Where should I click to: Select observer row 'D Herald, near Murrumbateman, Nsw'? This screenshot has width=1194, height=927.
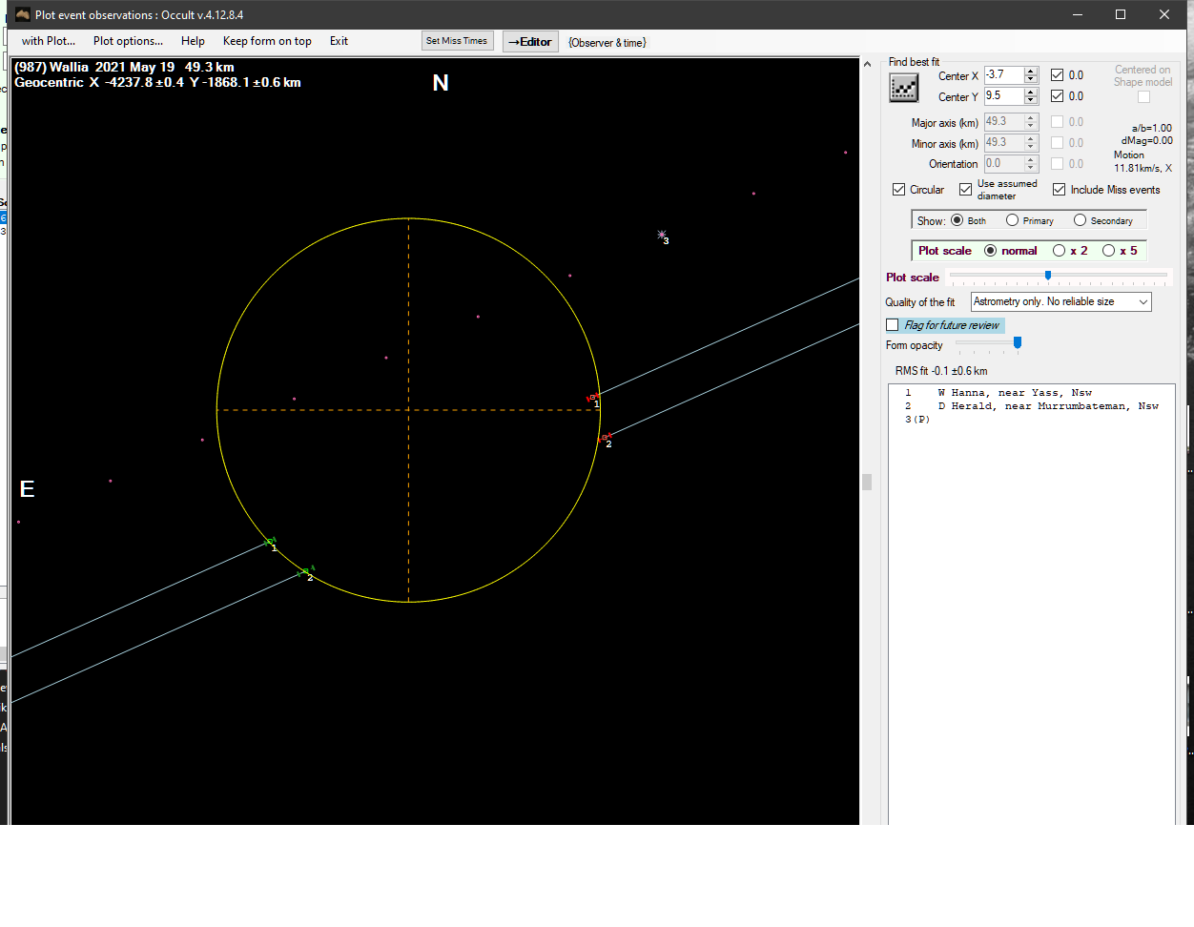pos(1032,406)
